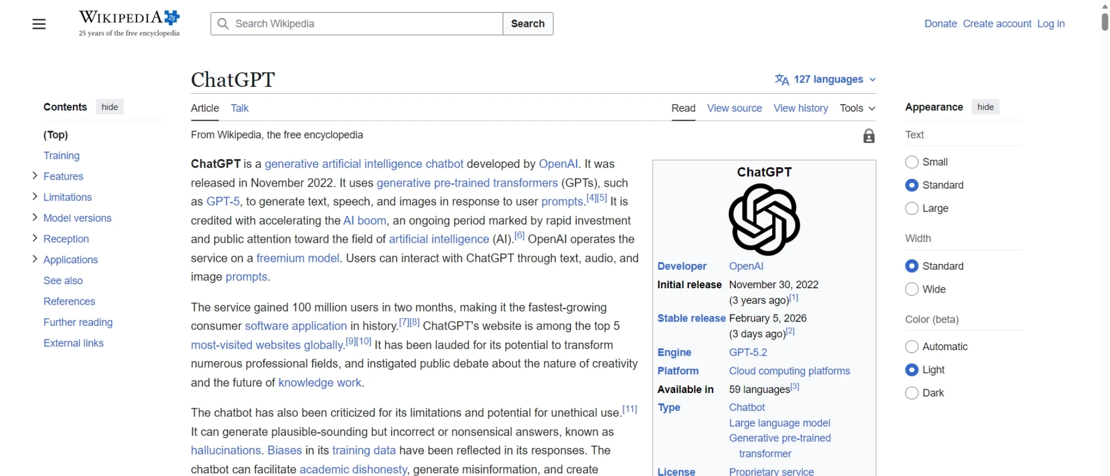Screen dimensions: 1110x476
Task: Select Standard width option
Action: pos(912,266)
